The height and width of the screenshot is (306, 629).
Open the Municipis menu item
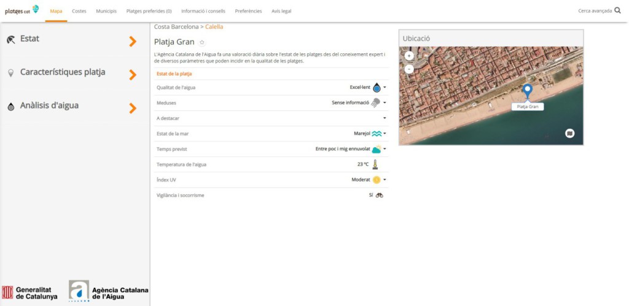click(x=106, y=11)
